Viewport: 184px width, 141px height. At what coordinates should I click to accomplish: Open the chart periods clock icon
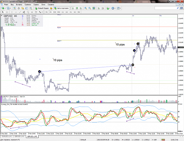coord(113,8)
